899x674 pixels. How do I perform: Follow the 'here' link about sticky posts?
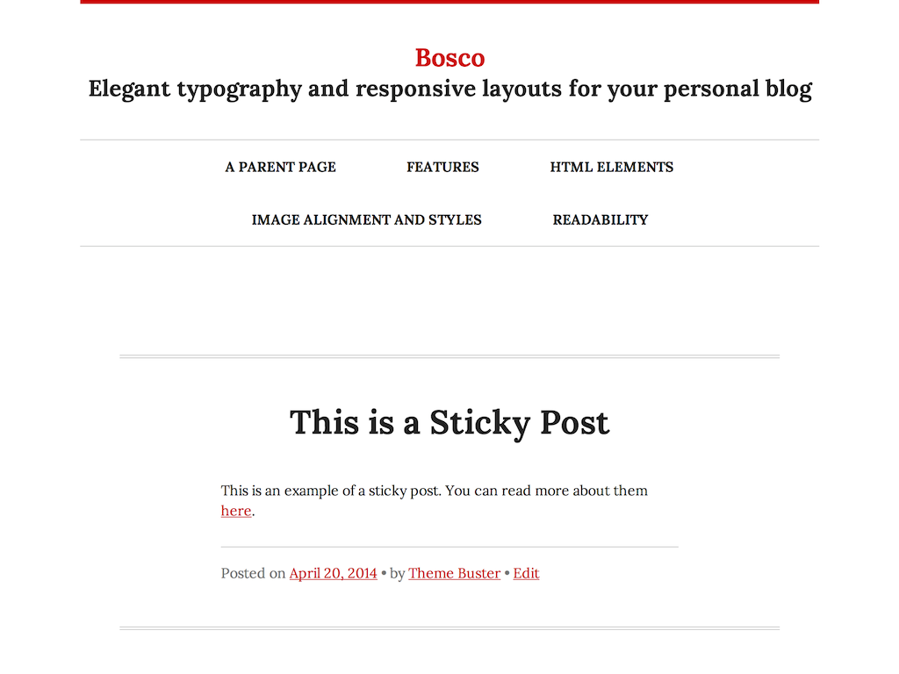pos(236,511)
